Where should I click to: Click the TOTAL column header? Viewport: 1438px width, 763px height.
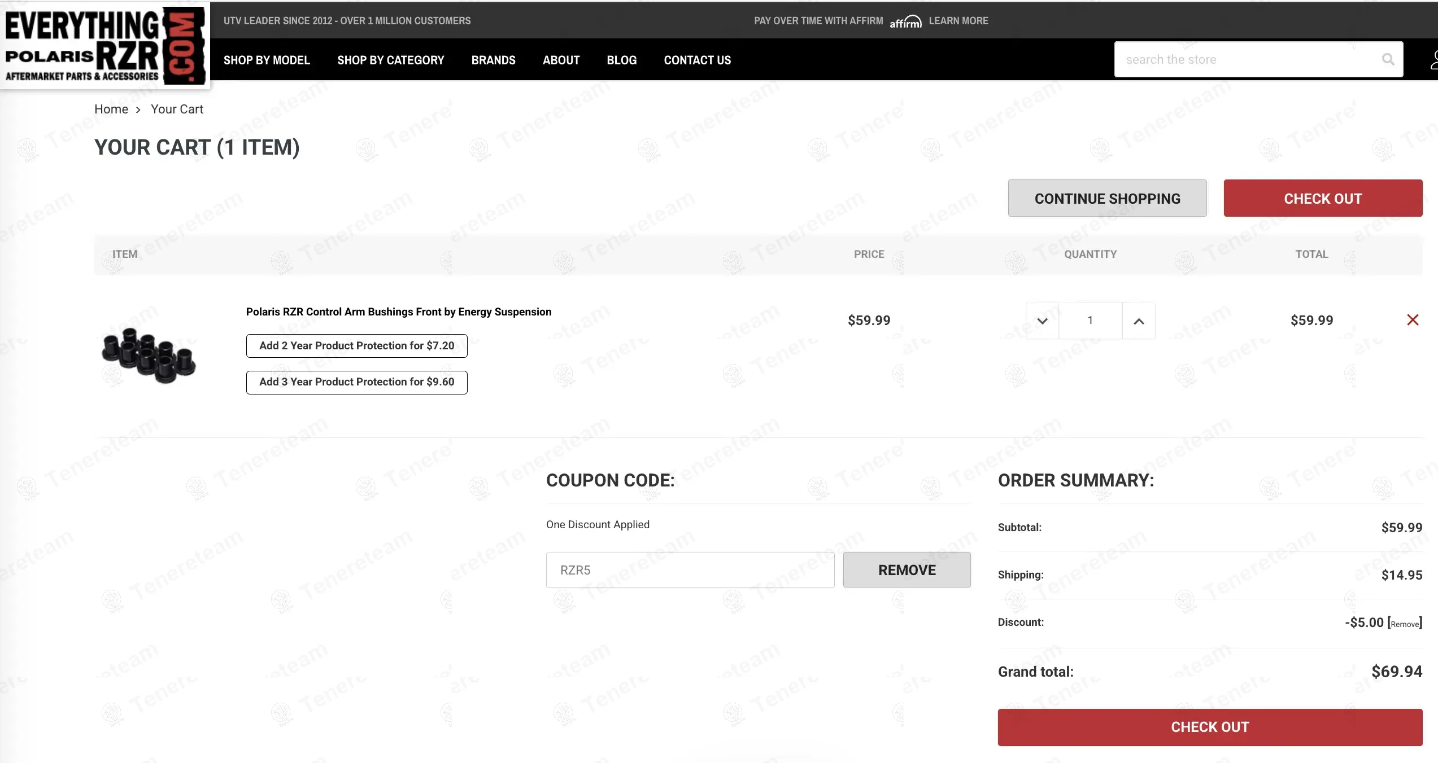pos(1311,254)
